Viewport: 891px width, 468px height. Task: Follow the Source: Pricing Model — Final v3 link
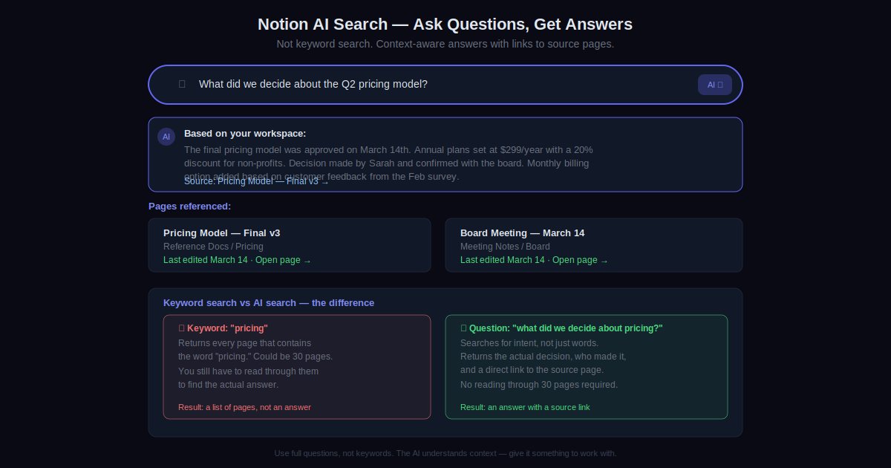click(x=256, y=181)
